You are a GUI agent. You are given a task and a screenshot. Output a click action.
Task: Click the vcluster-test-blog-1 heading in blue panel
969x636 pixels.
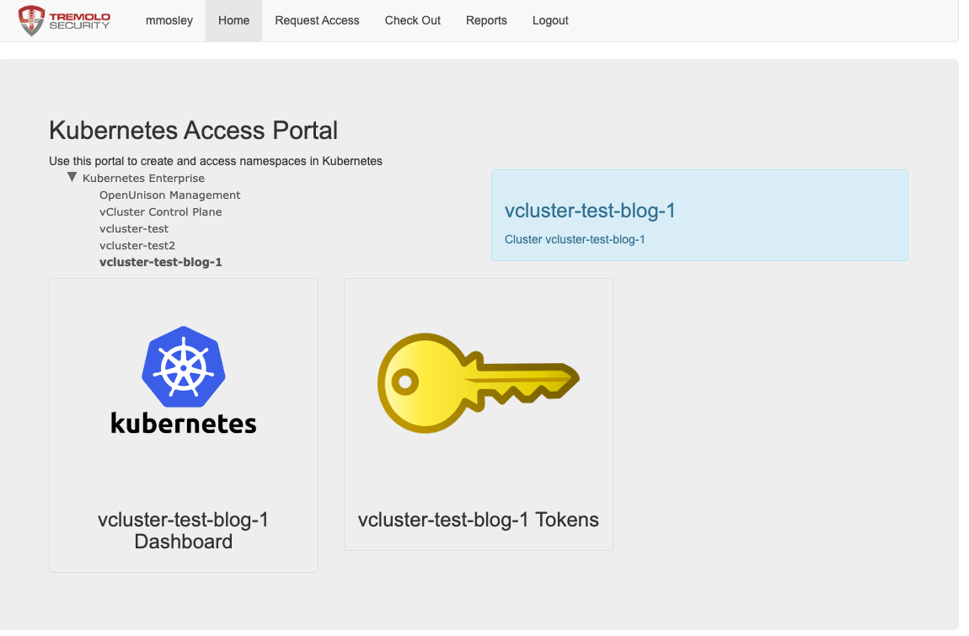coord(590,211)
